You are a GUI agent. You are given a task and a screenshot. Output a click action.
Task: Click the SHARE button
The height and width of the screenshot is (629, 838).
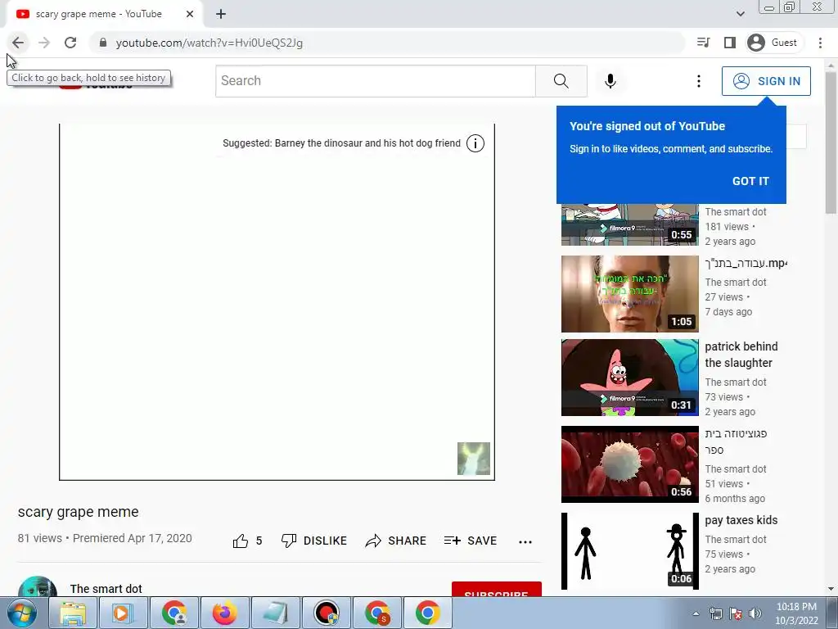point(395,541)
